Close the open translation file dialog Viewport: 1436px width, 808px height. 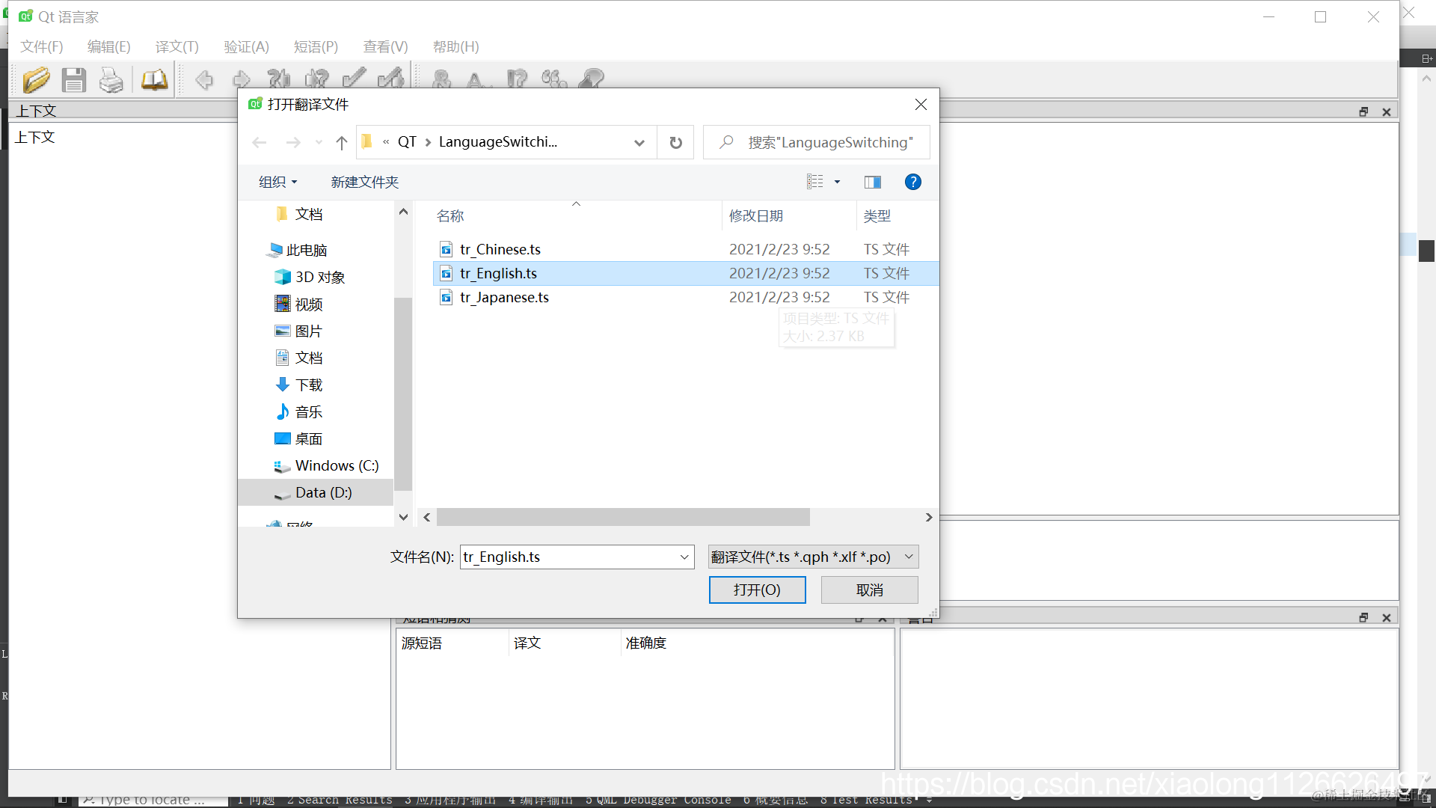click(x=921, y=105)
